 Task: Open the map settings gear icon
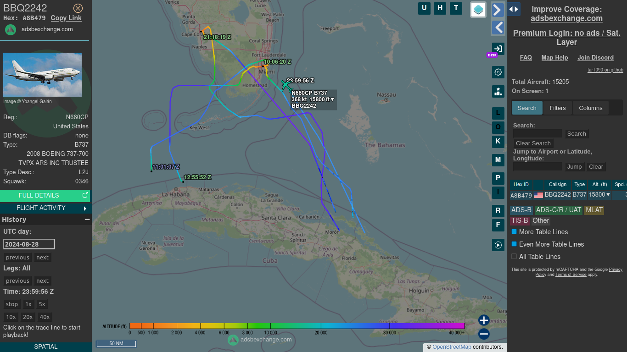click(x=498, y=72)
